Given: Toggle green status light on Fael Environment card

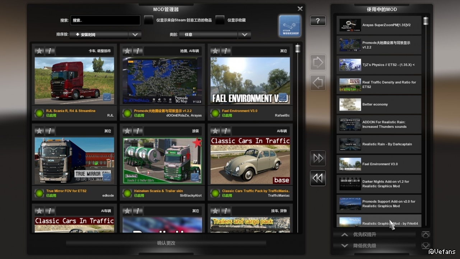Looking at the screenshot, I should (x=215, y=113).
